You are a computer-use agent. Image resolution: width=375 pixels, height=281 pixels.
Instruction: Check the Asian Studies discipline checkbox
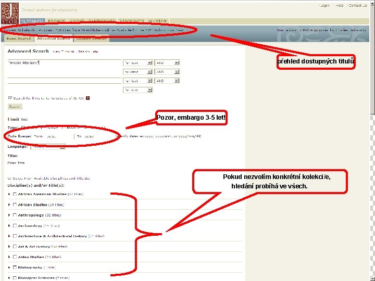15,257
